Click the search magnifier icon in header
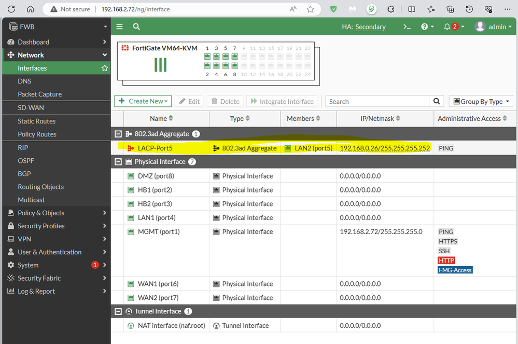 [x=136, y=26]
